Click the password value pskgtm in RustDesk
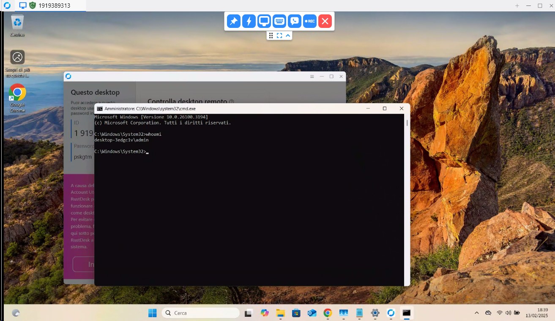 click(x=83, y=156)
